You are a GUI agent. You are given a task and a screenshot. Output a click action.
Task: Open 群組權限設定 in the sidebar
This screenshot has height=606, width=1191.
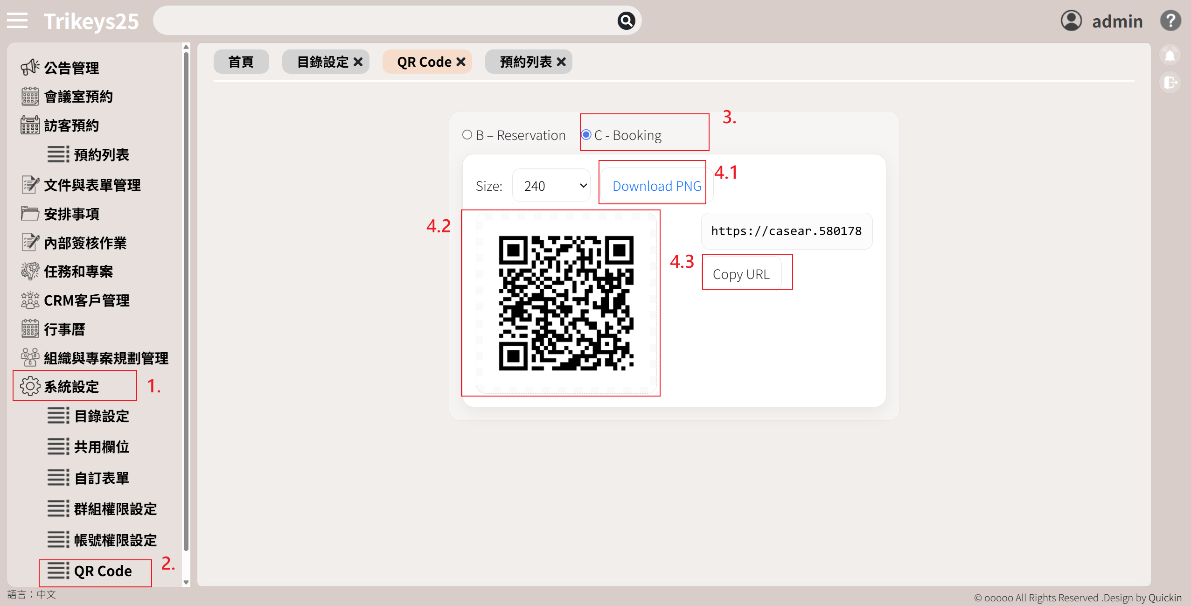[x=115, y=509]
